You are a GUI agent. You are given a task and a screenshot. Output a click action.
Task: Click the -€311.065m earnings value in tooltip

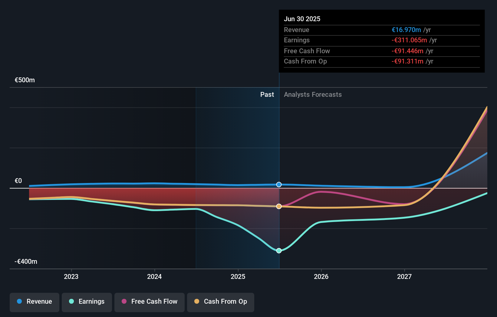pyautogui.click(x=409, y=40)
